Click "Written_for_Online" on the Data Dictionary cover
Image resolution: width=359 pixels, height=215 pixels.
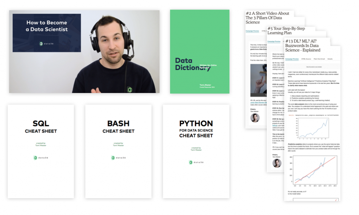click(208, 65)
